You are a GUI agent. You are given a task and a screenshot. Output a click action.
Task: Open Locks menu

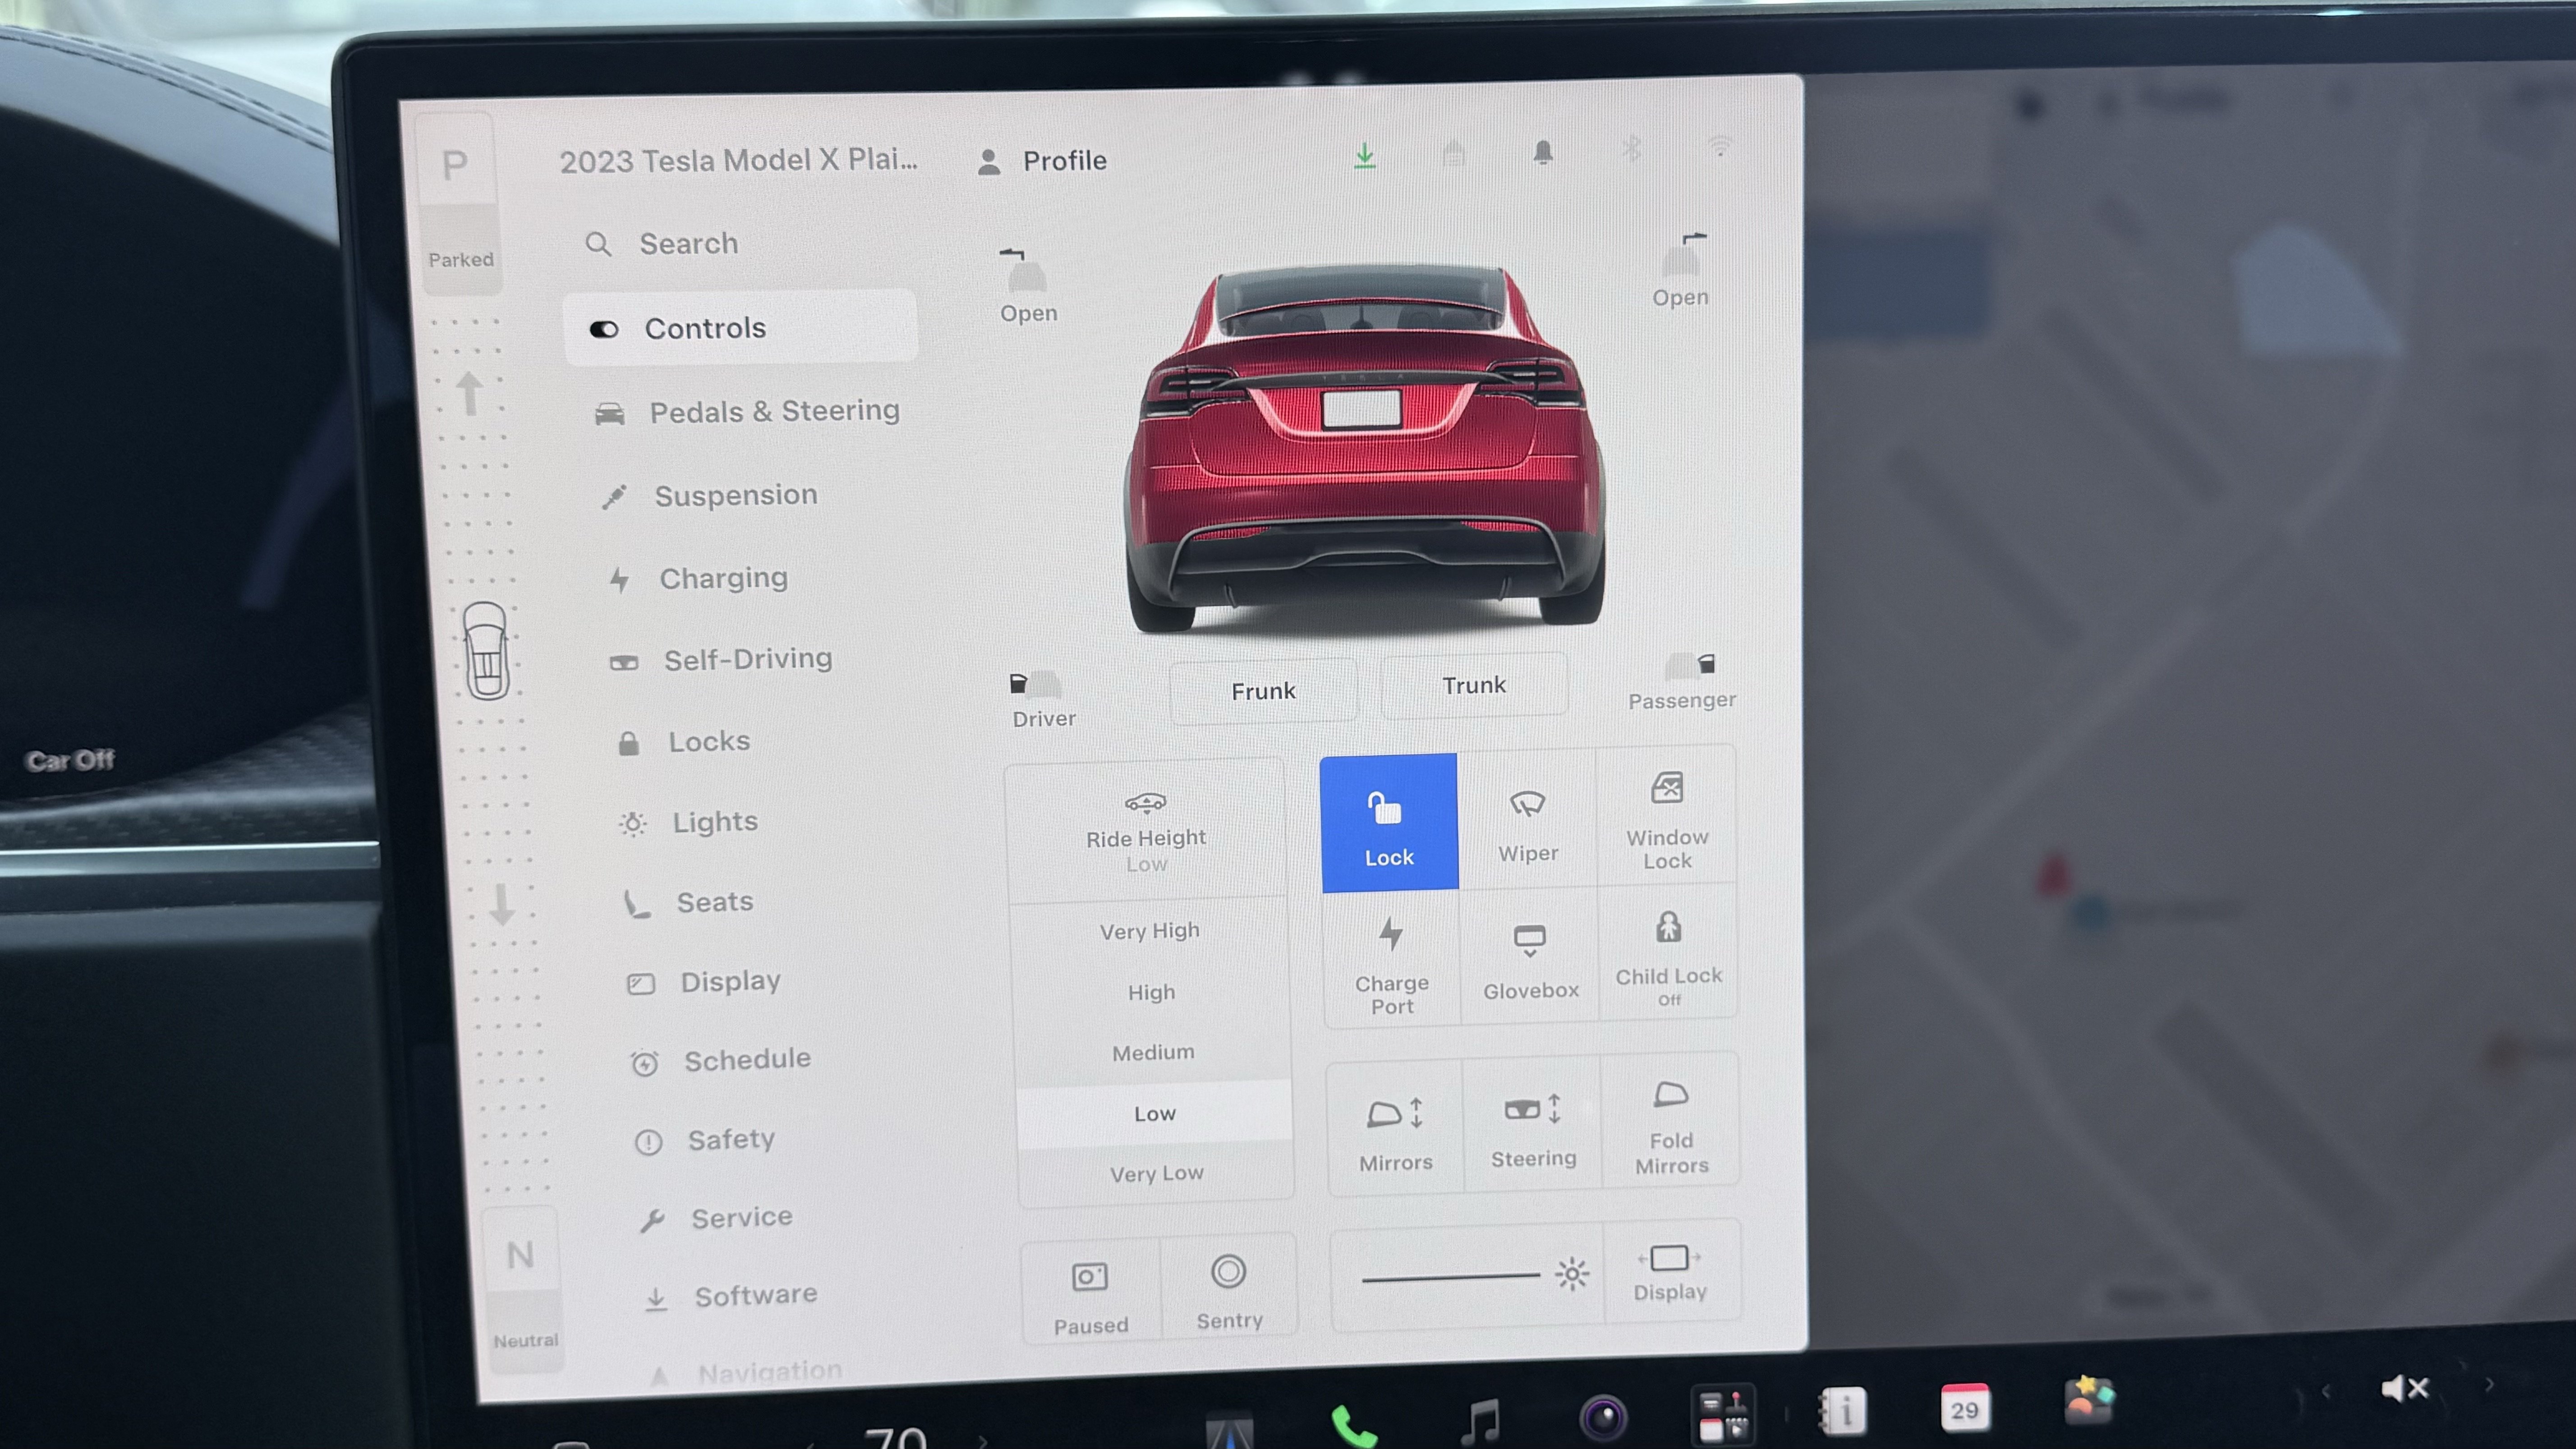[x=685, y=742]
